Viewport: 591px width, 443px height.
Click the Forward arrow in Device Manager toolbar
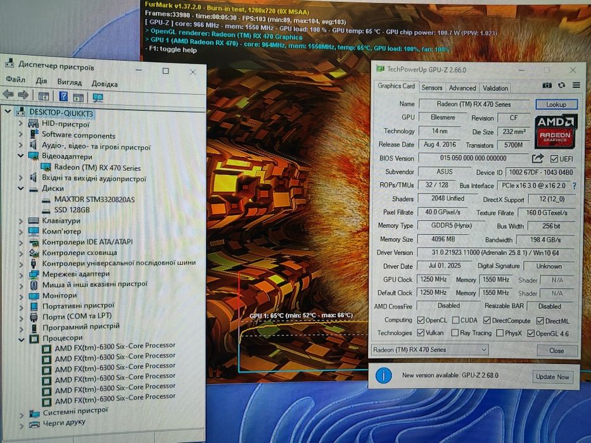(x=23, y=95)
